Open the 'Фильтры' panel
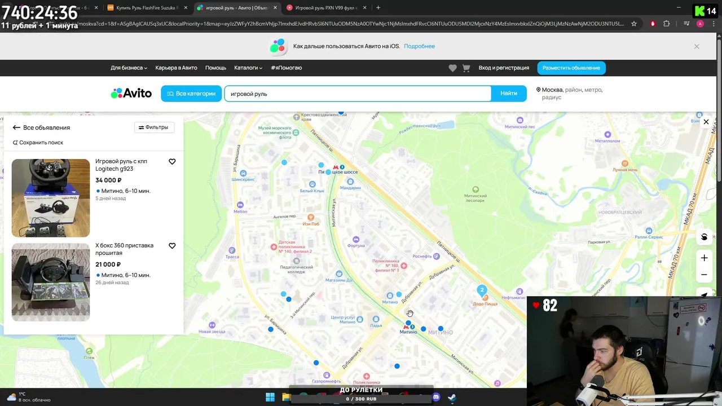This screenshot has height=406, width=722. tap(153, 127)
